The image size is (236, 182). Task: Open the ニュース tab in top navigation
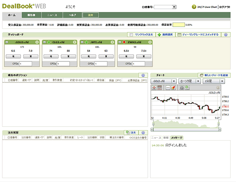point(52,15)
